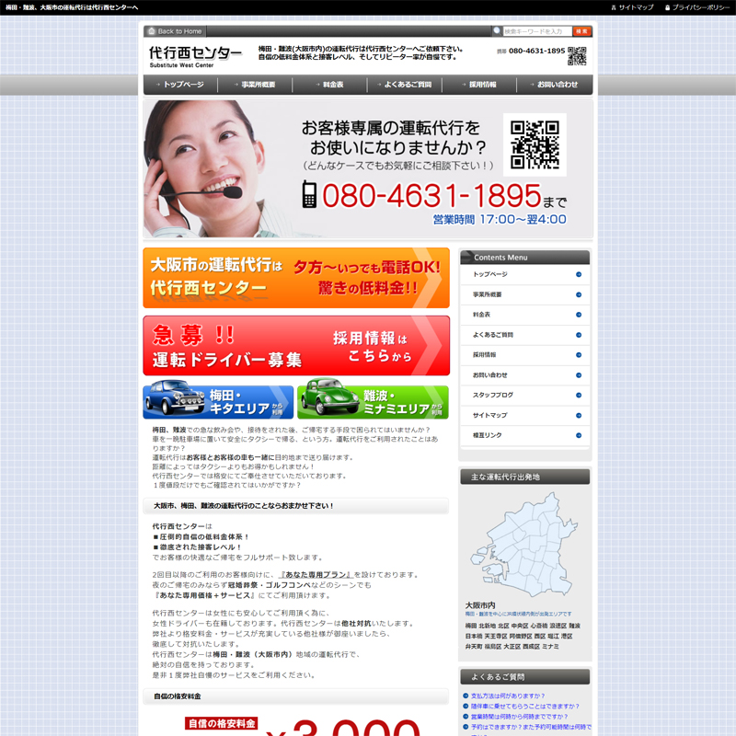This screenshot has height=736, width=736.
Task: Click the mobile phone icon beside number
Action: (309, 194)
